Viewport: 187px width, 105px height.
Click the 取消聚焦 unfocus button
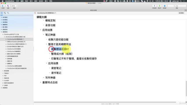[x=181, y=13]
